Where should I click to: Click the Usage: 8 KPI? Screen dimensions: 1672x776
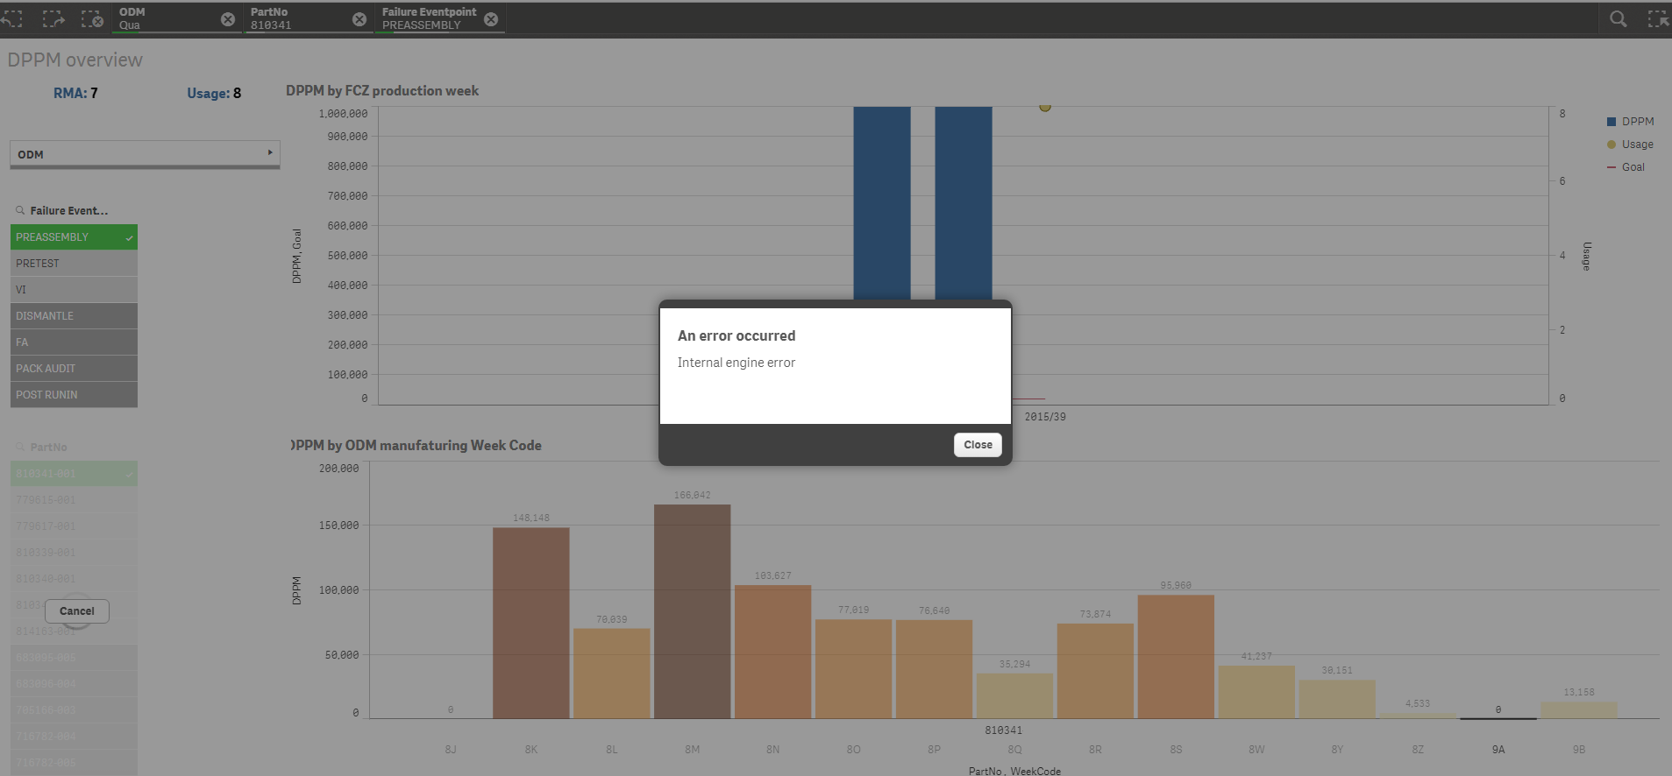pyautogui.click(x=214, y=93)
